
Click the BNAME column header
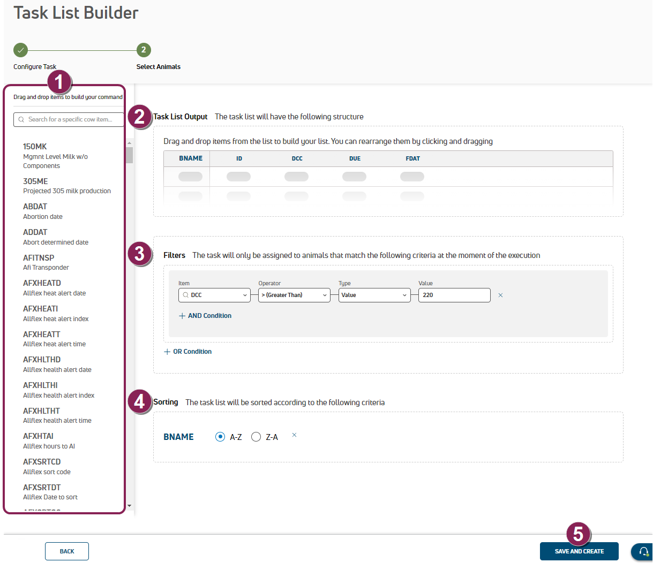point(191,158)
